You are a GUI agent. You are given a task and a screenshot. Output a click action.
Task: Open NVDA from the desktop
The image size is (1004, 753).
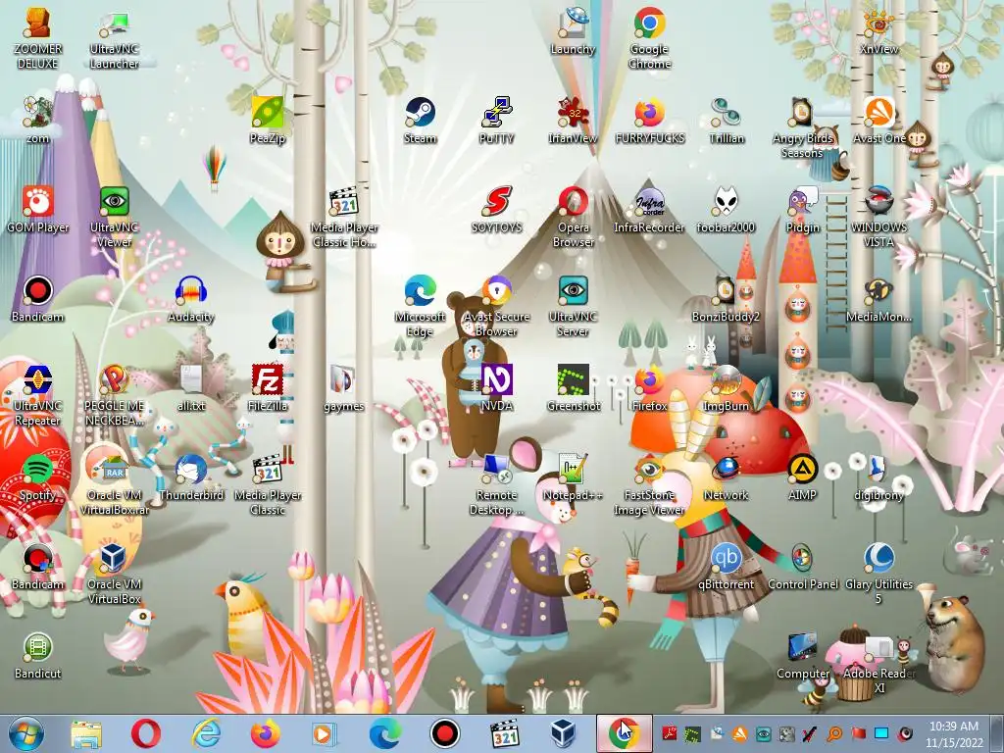[497, 388]
